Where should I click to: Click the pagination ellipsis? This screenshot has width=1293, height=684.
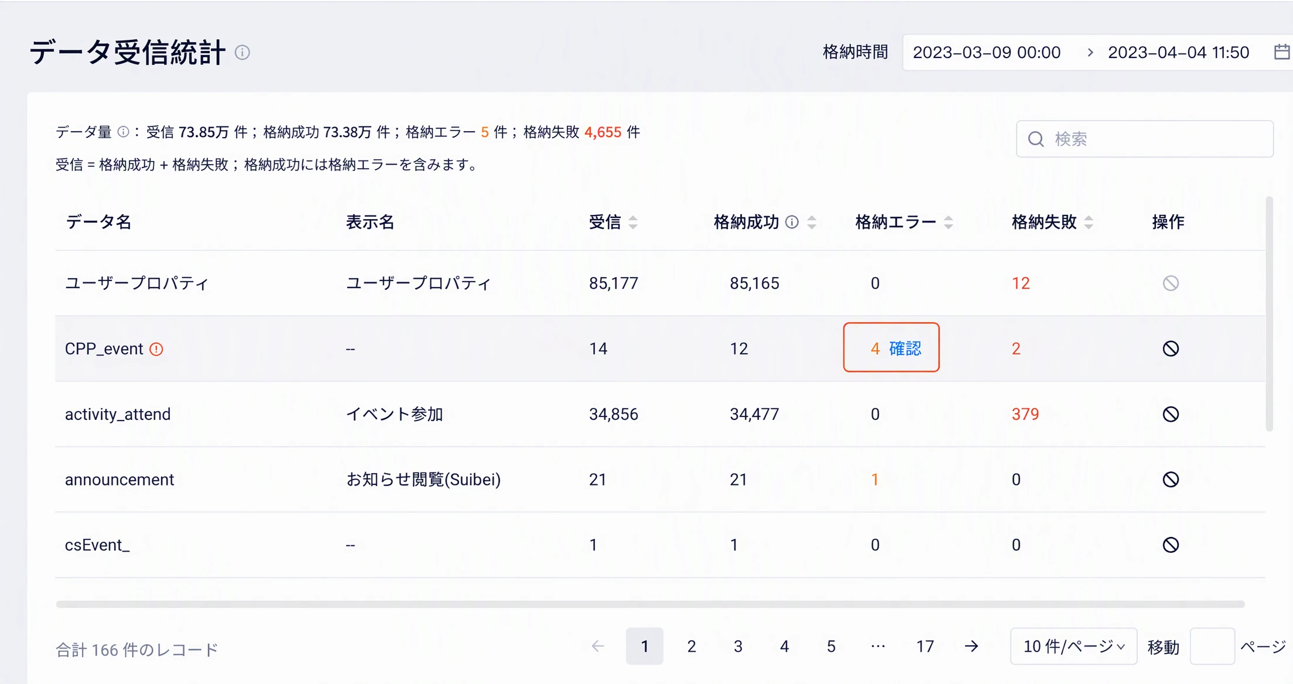point(878,647)
